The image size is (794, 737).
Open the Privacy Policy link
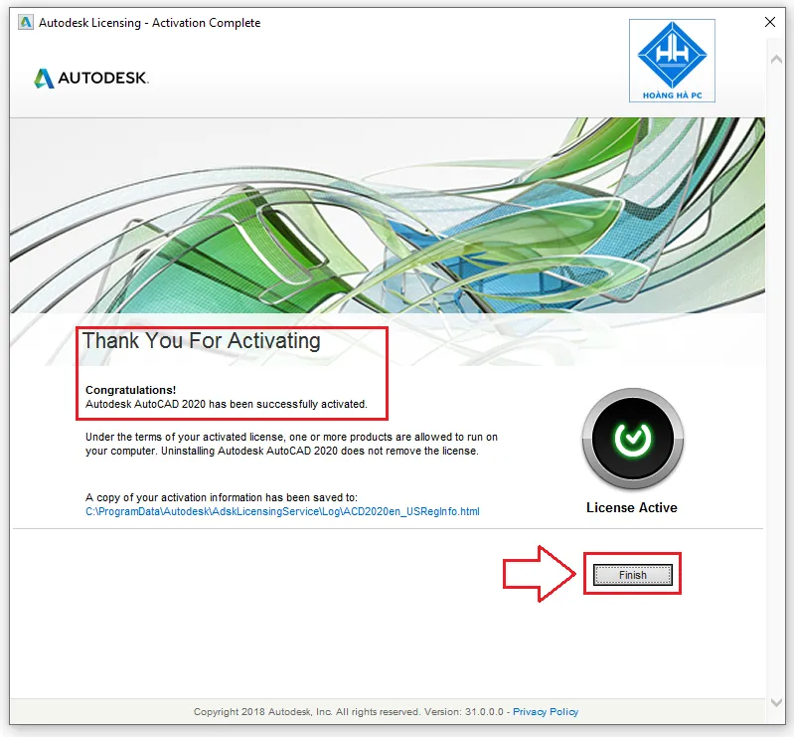tap(546, 712)
